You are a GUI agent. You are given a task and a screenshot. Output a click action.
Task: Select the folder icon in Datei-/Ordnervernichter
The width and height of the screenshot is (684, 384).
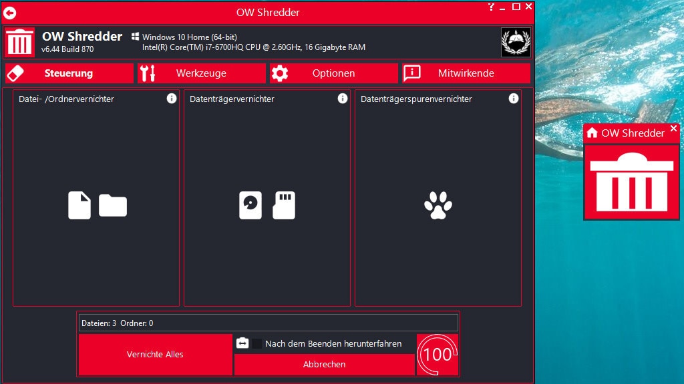(x=113, y=205)
